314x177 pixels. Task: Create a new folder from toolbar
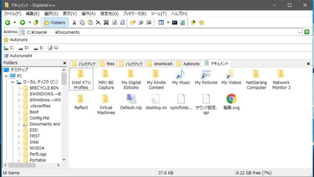click(133, 23)
